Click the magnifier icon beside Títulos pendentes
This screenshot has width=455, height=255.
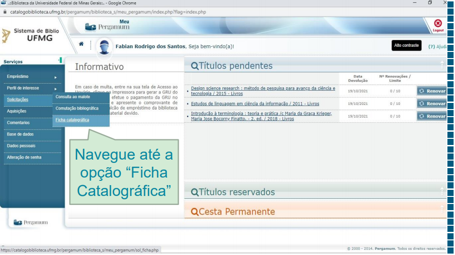point(194,66)
